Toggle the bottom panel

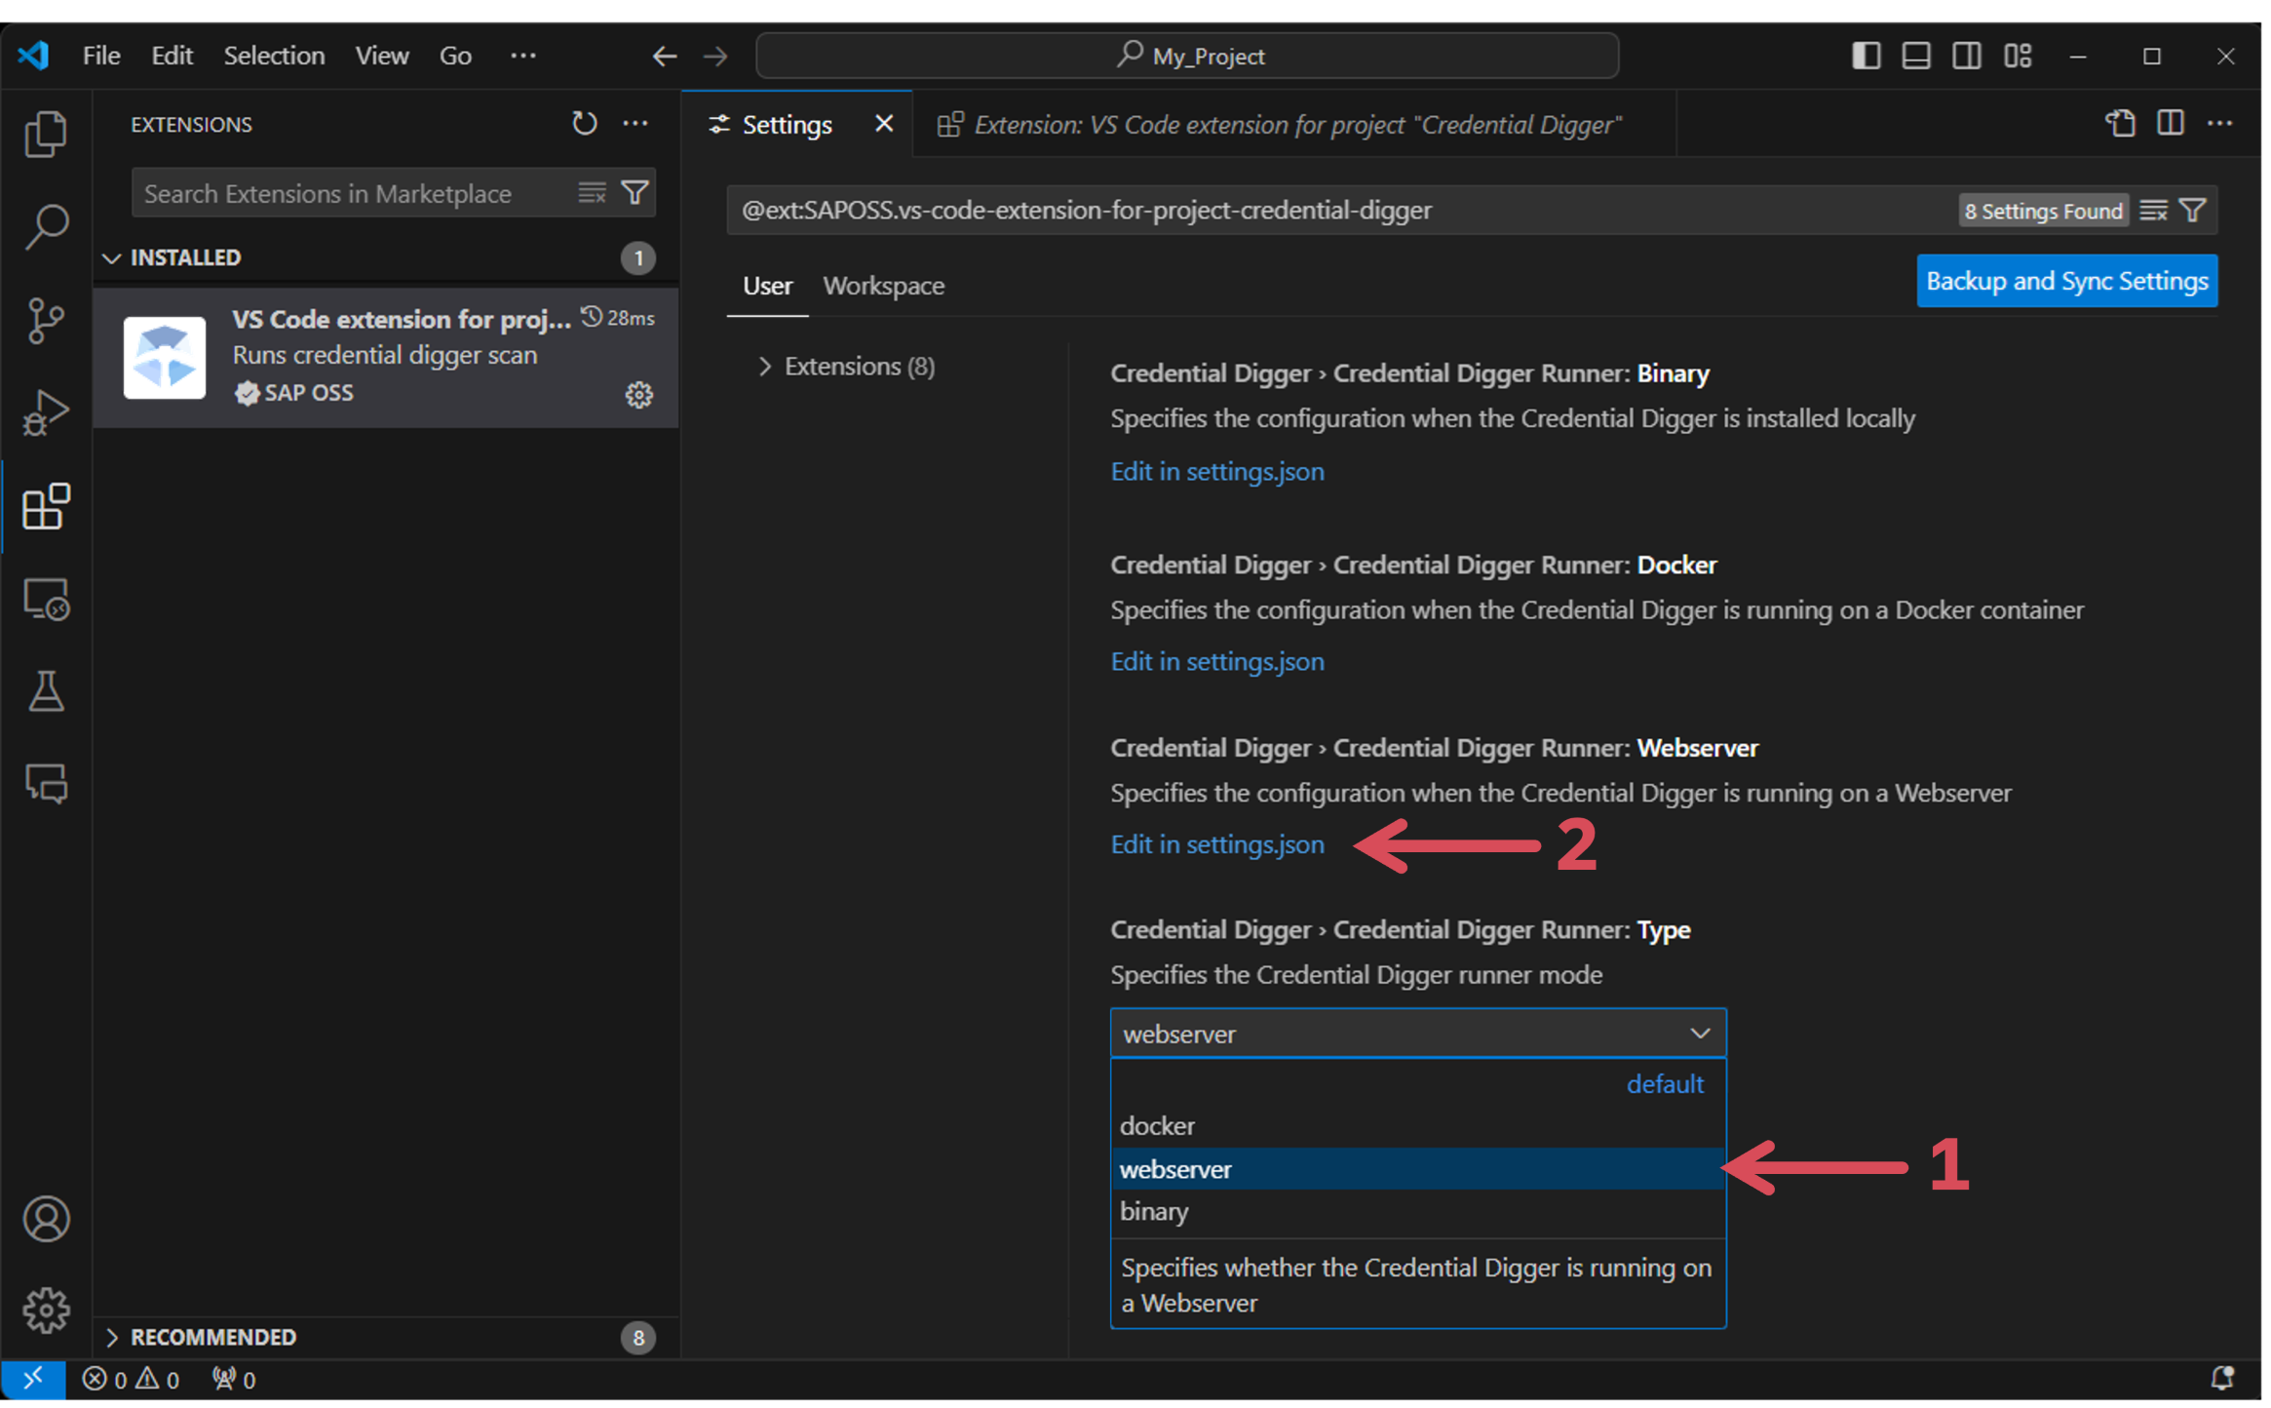pos(1916,56)
